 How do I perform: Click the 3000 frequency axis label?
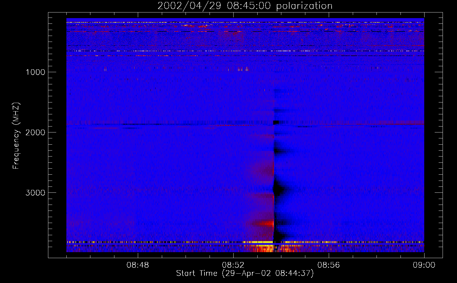click(35, 193)
